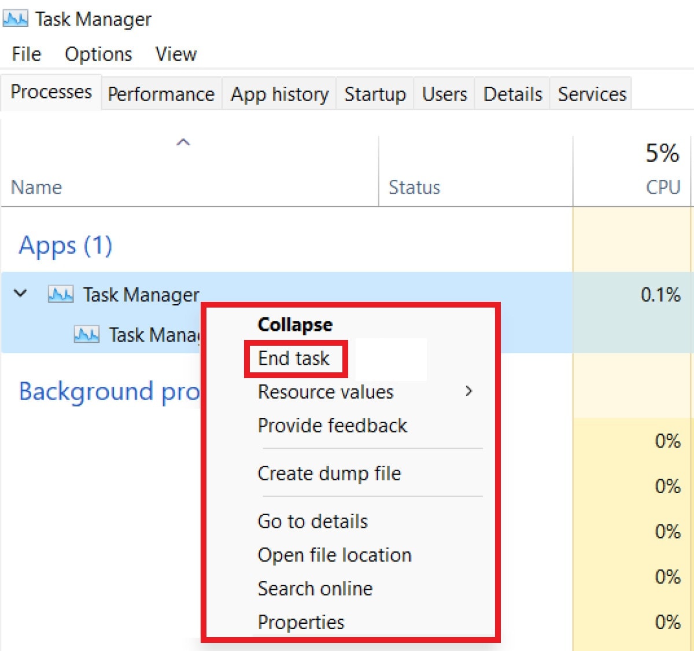
Task: Select the Details tab
Action: pos(512,94)
